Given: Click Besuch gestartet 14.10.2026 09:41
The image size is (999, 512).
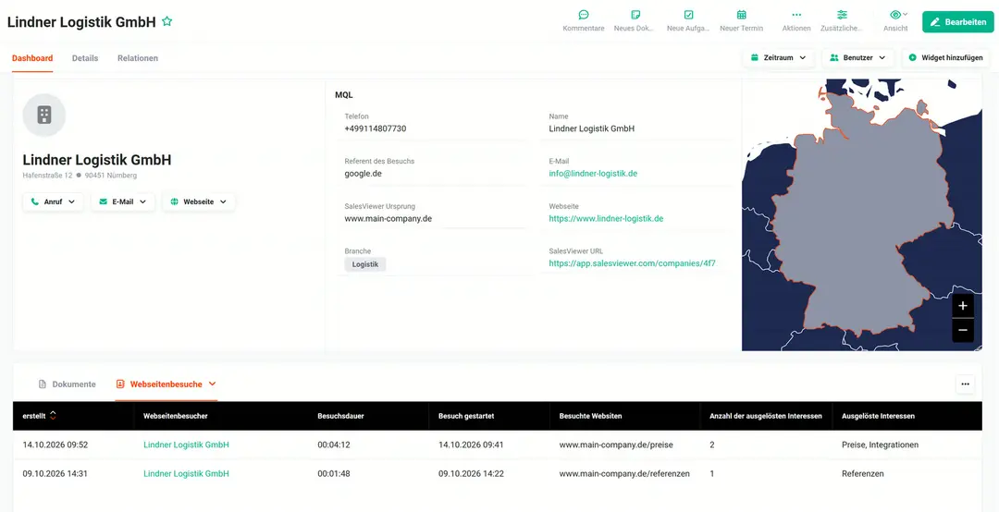Looking at the screenshot, I should (471, 445).
